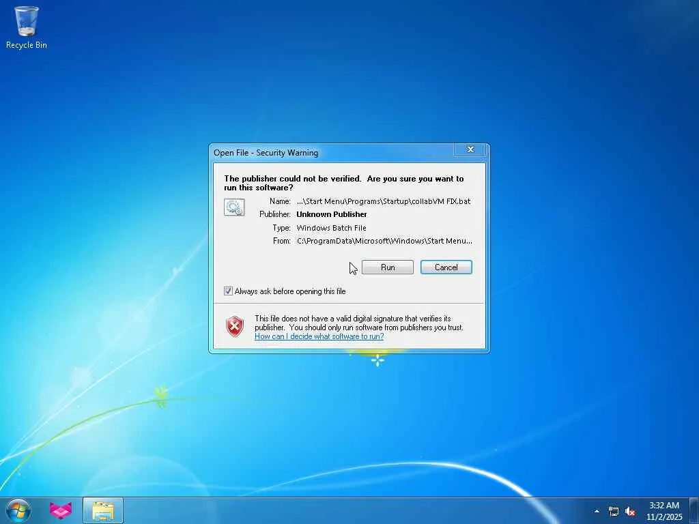Open Windows Explorer from taskbar
Image resolution: width=699 pixels, height=524 pixels.
[x=103, y=510]
